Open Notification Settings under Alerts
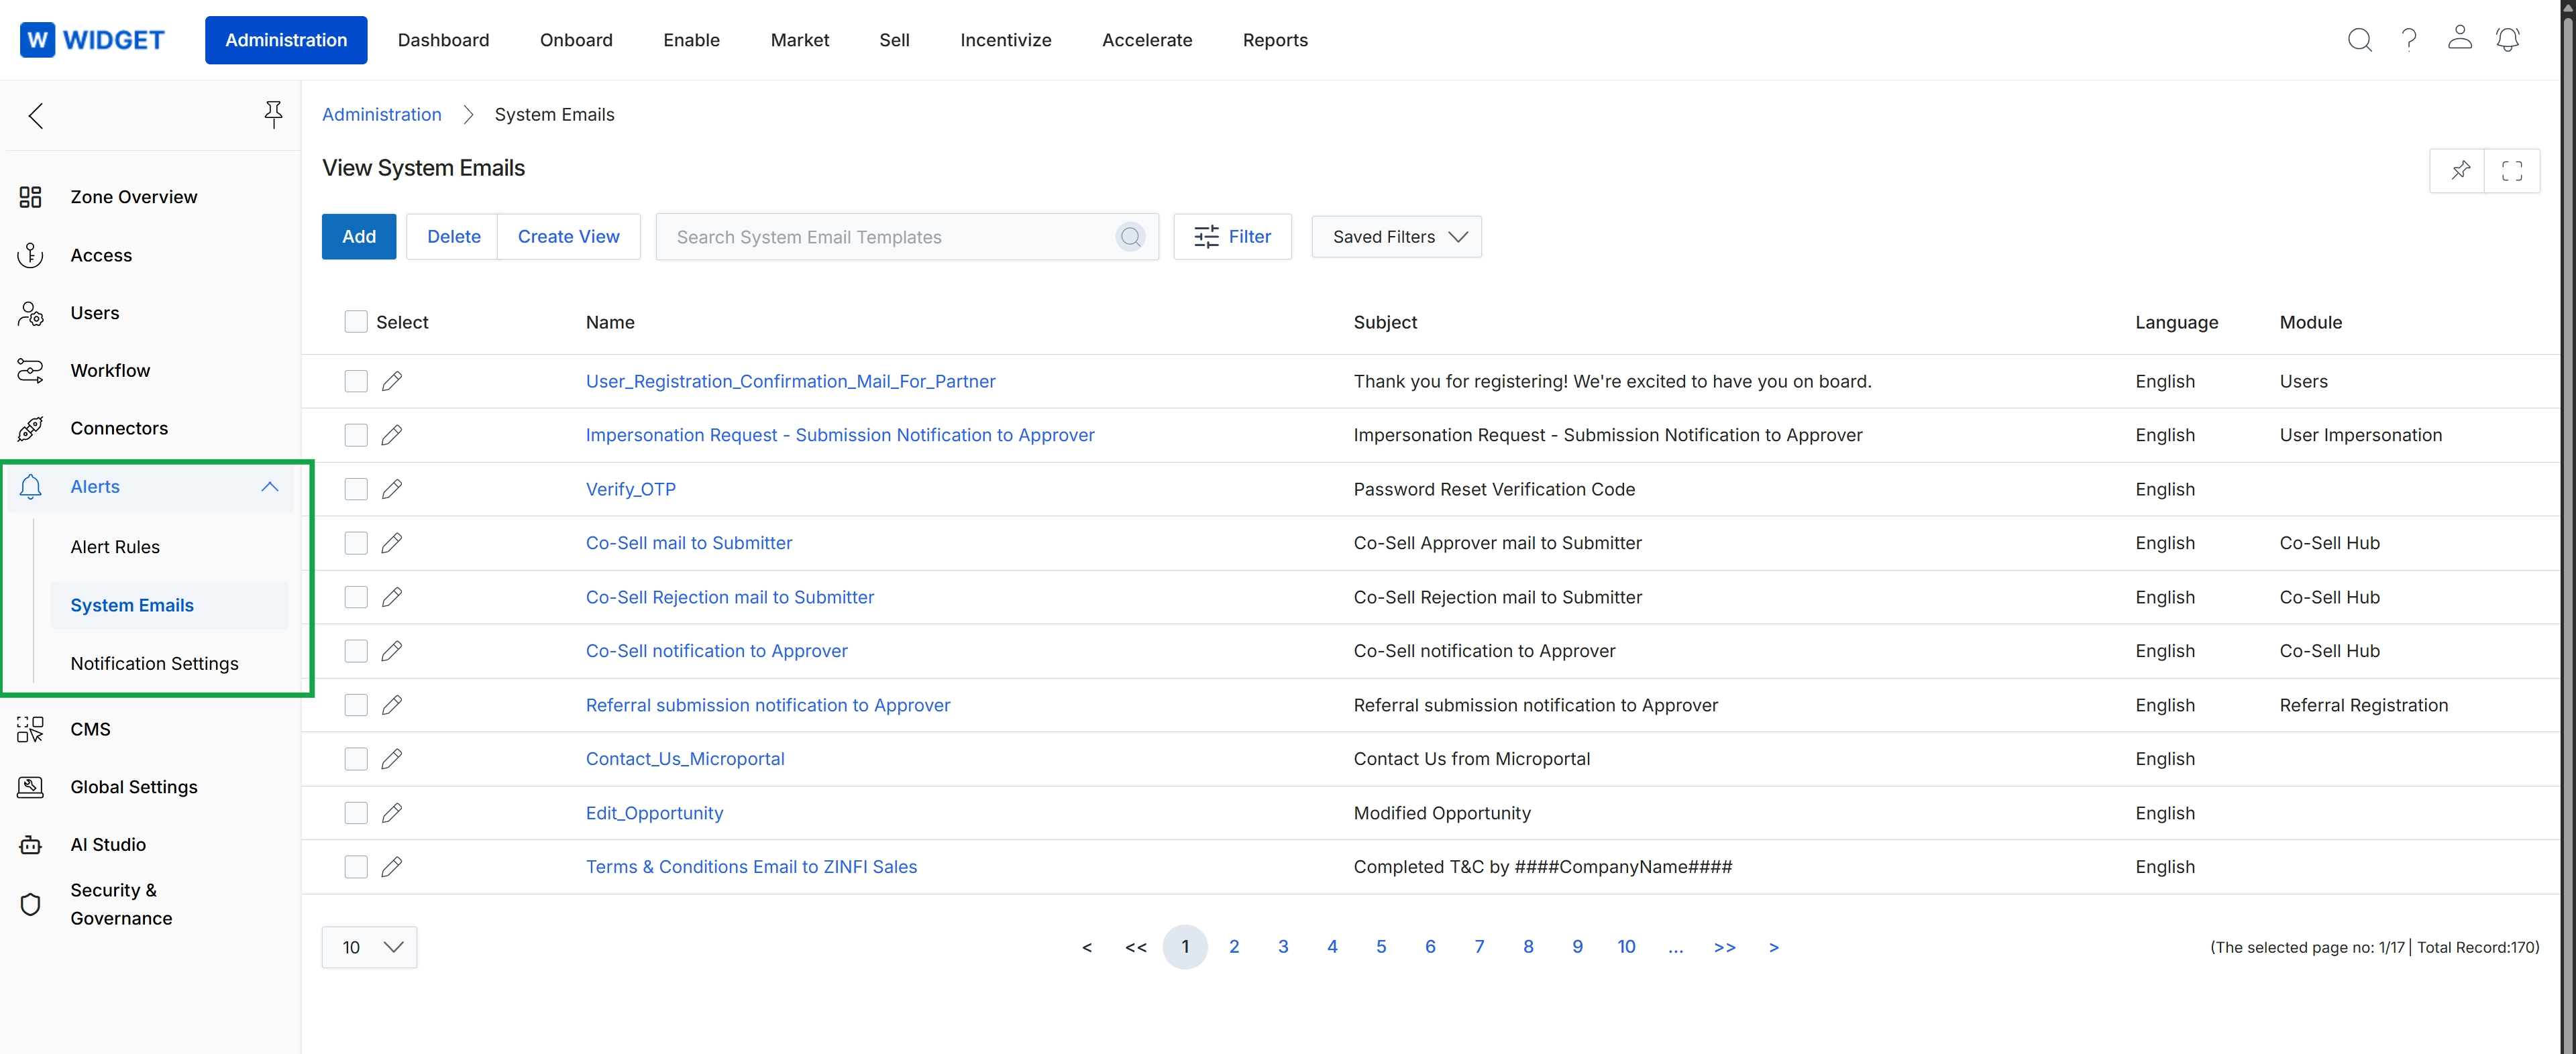 click(155, 663)
